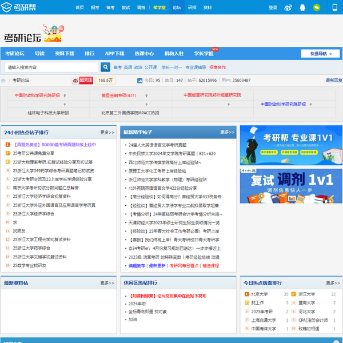The height and width of the screenshot is (343, 343).
Task: Open the QQ penguin icon in header
Action: (303, 7)
